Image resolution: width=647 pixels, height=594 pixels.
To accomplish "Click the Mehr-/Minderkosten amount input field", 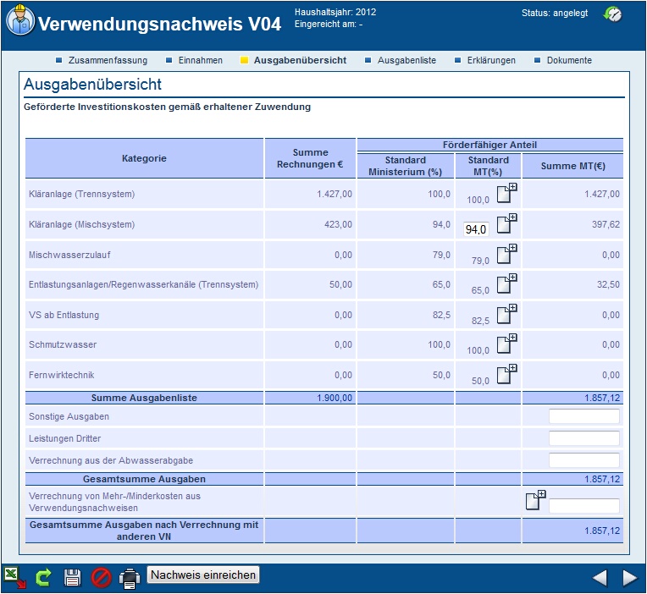I will (x=583, y=506).
